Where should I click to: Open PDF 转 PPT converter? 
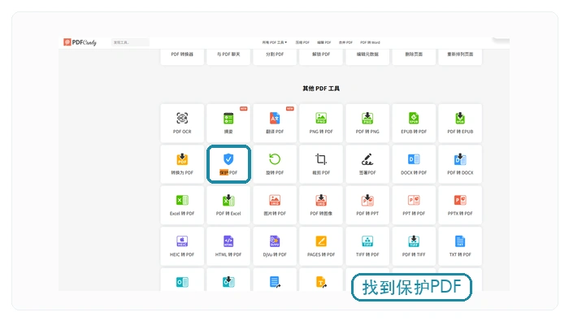(367, 205)
